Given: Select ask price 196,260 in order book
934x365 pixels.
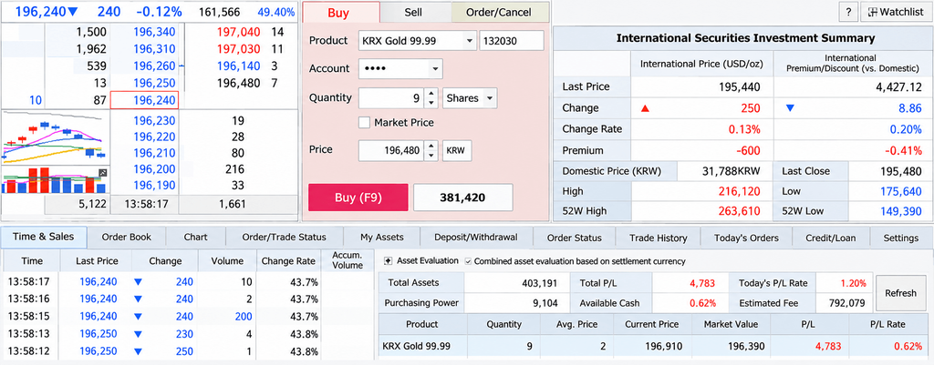Looking at the screenshot, I should tap(153, 66).
